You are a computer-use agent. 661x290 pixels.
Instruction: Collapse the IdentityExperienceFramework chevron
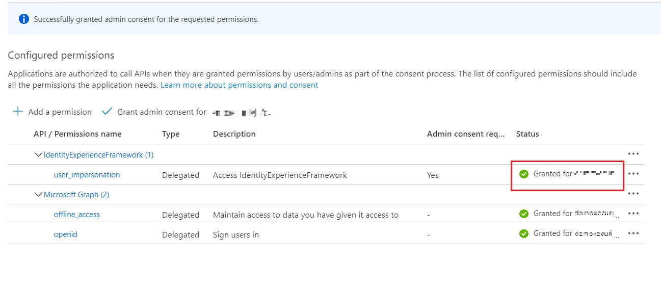38,154
